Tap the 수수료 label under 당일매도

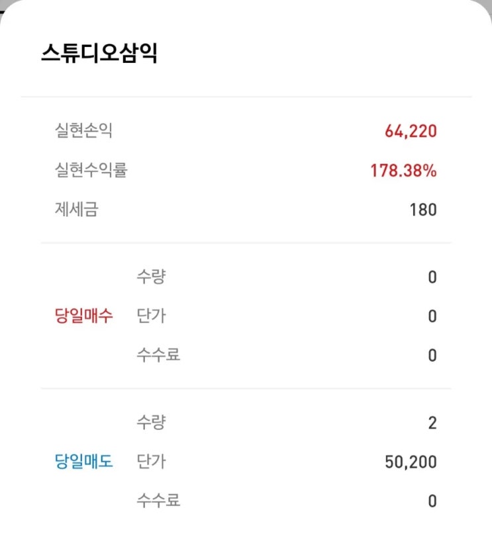click(x=158, y=501)
